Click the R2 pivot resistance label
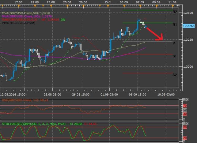 pos(175,12)
